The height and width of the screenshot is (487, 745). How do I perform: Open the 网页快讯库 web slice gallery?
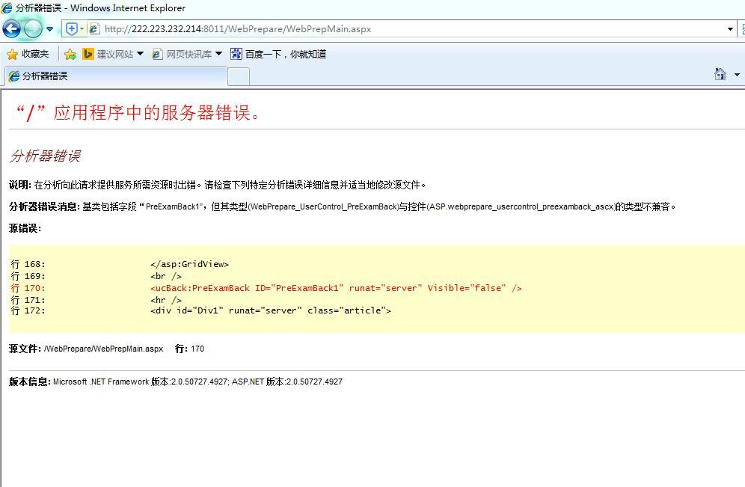point(188,54)
